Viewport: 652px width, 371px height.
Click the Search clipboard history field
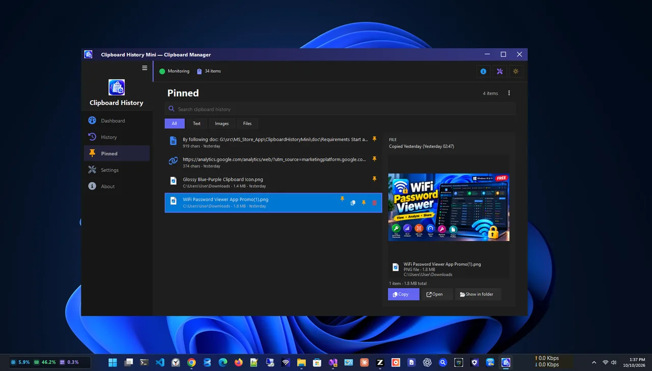point(340,109)
